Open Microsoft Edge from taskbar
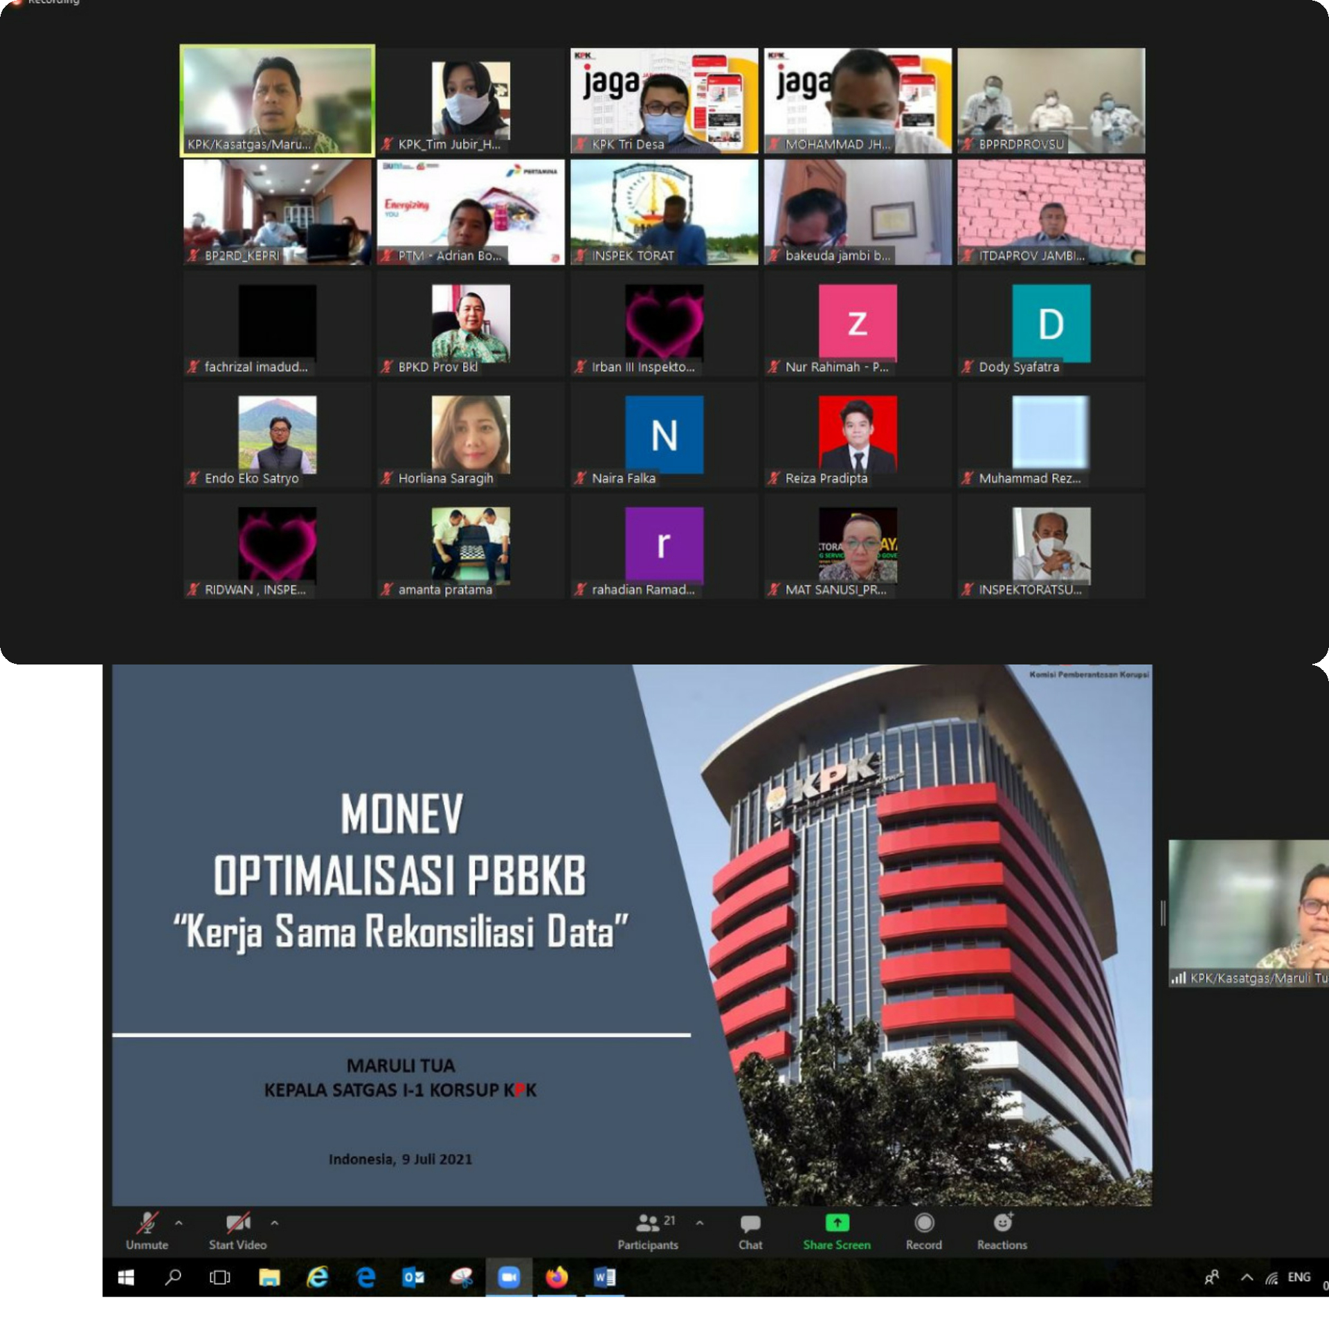This screenshot has width=1329, height=1329. click(x=365, y=1277)
